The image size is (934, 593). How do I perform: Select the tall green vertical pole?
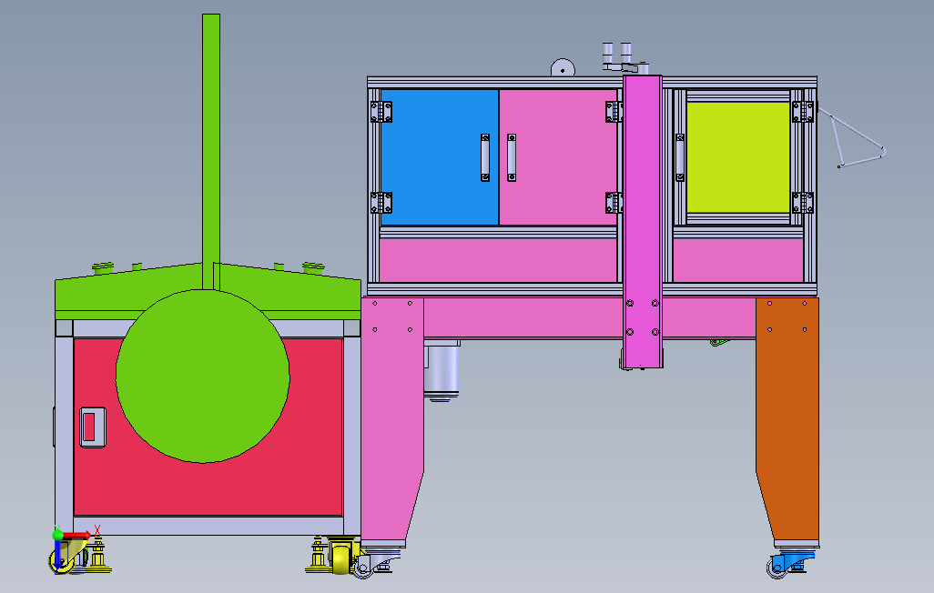pos(211,151)
